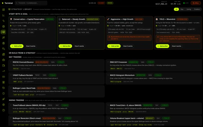Click the Strategy Library header book icon

click(10, 9)
